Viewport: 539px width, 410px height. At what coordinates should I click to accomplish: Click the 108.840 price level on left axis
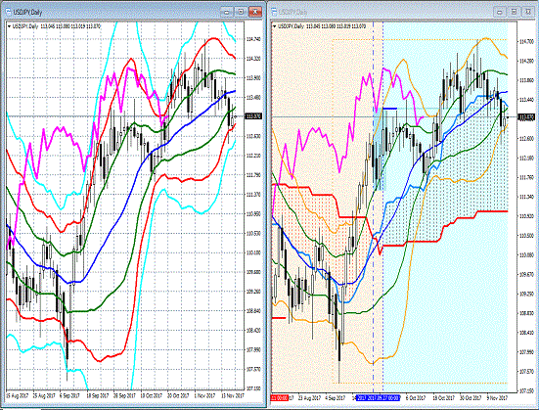coord(253,311)
